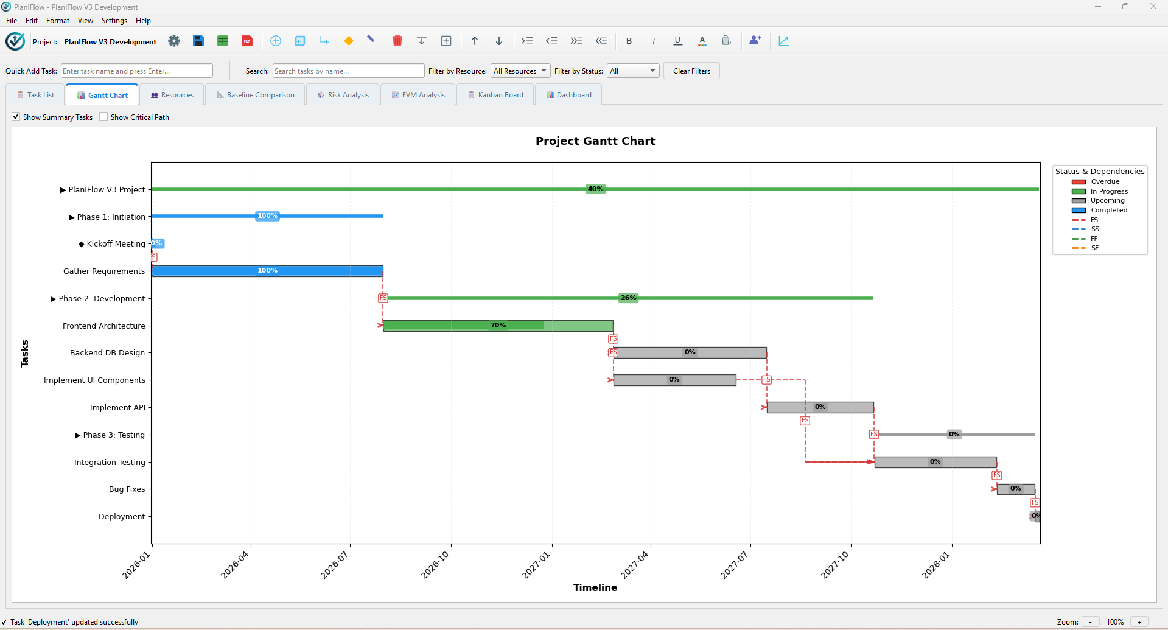Viewport: 1168px width, 630px height.
Task: Click the add summary task icon
Action: [x=300, y=41]
